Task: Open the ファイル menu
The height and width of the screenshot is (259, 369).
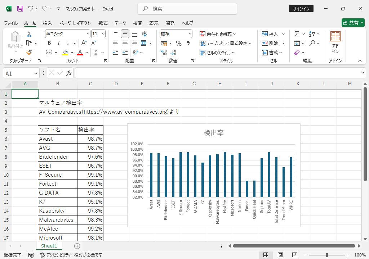Action: pyautogui.click(x=11, y=23)
